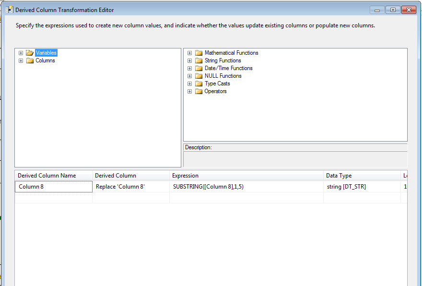This screenshot has height=286, width=423.
Task: Expand the Columns tree node
Action: (x=21, y=60)
